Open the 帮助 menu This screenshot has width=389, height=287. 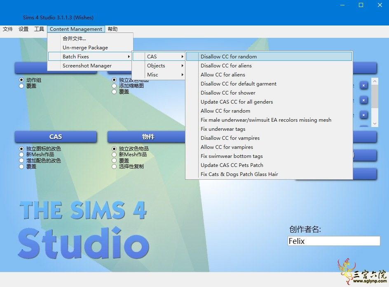[112, 29]
